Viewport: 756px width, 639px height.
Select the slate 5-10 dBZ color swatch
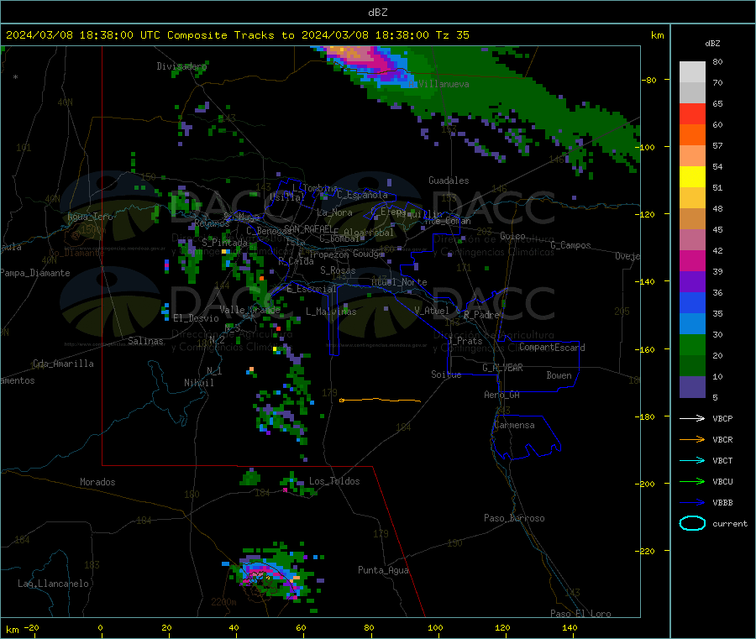(x=692, y=387)
